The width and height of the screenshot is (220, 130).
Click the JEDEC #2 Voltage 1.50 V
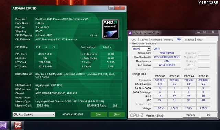pos(159,108)
